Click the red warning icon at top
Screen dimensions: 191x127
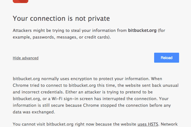(x=20, y=1)
